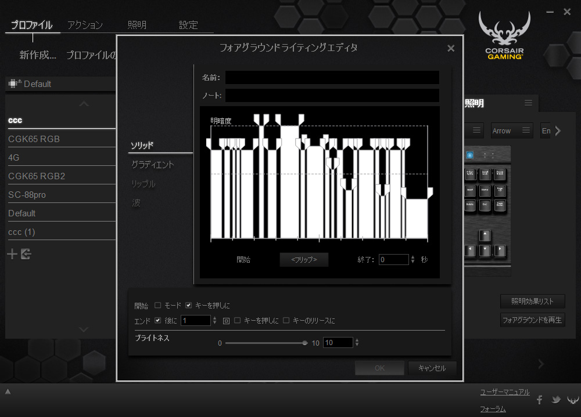Select グラディエント lighting type

click(x=153, y=165)
